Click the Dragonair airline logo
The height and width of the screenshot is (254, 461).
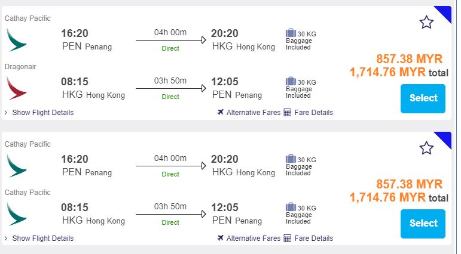coord(16,88)
